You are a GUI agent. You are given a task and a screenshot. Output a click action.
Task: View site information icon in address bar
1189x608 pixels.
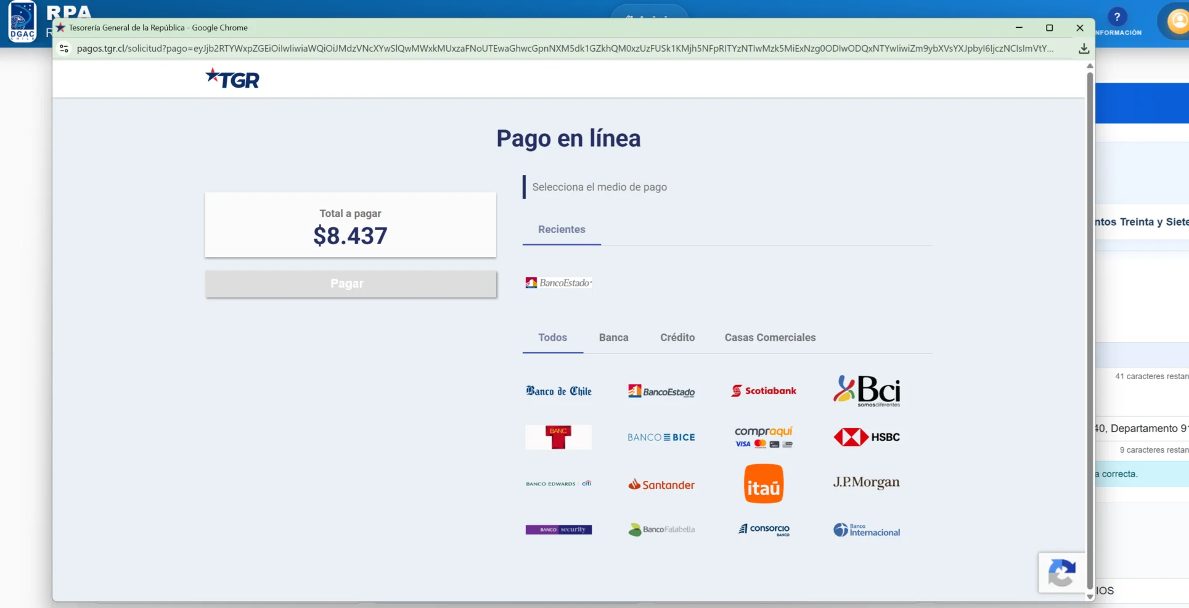tap(63, 49)
